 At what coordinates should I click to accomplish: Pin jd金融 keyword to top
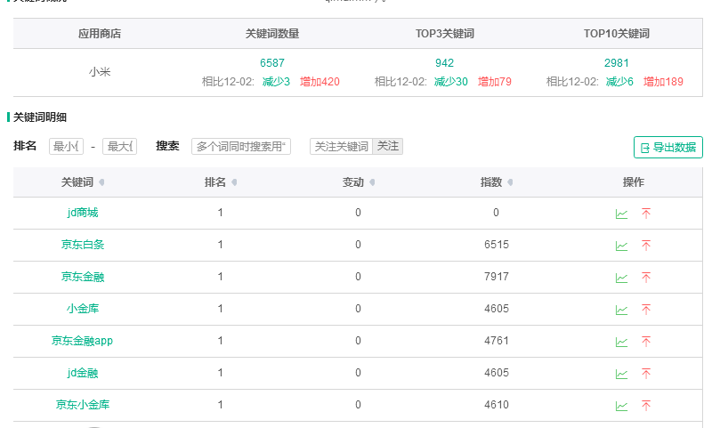[x=646, y=374]
